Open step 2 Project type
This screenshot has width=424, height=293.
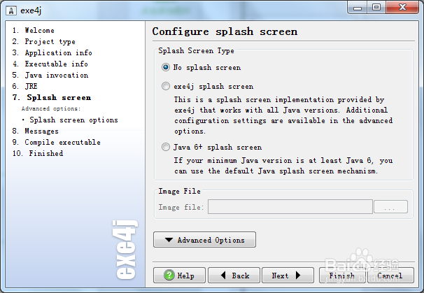click(x=44, y=42)
